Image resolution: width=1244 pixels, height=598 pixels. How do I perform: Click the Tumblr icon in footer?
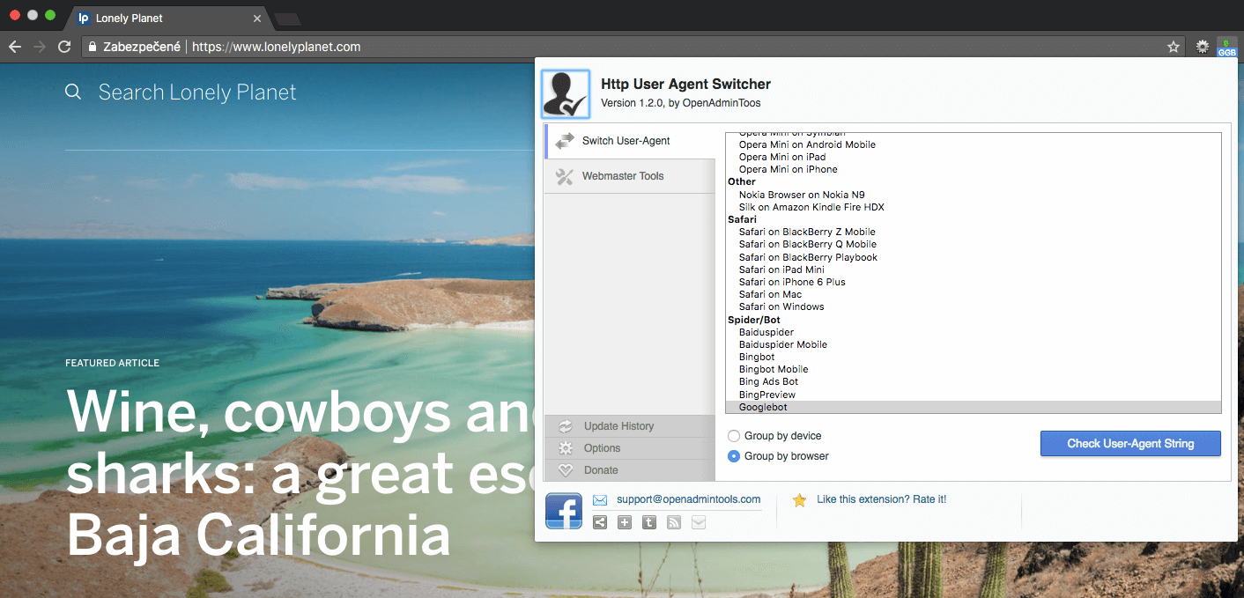pyautogui.click(x=649, y=522)
